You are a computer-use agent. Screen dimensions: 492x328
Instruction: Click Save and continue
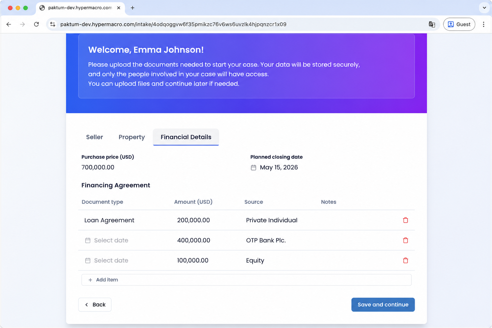click(x=383, y=305)
